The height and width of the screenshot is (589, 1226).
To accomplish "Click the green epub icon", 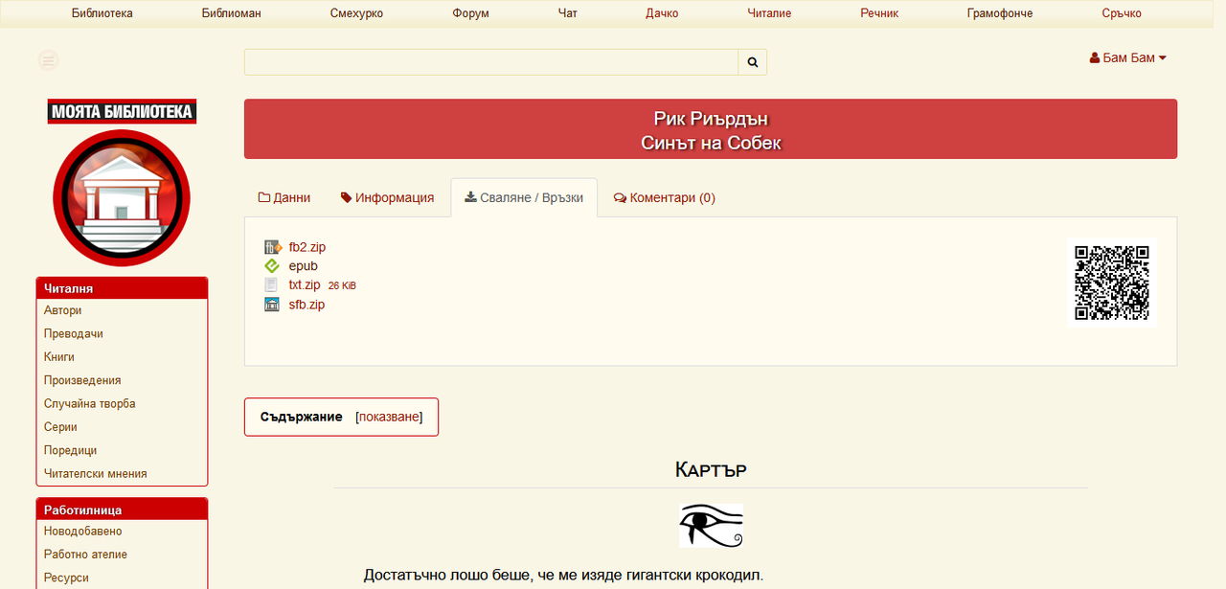I will coord(272,266).
